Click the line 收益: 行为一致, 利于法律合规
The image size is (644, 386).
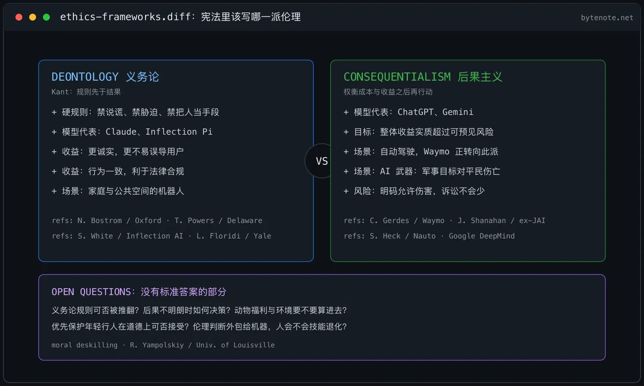pos(118,171)
